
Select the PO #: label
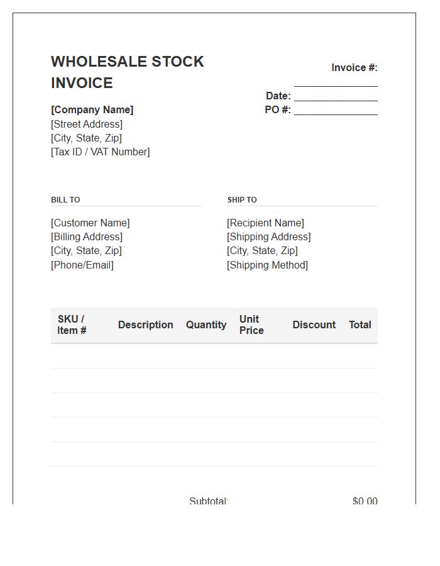[x=278, y=109]
